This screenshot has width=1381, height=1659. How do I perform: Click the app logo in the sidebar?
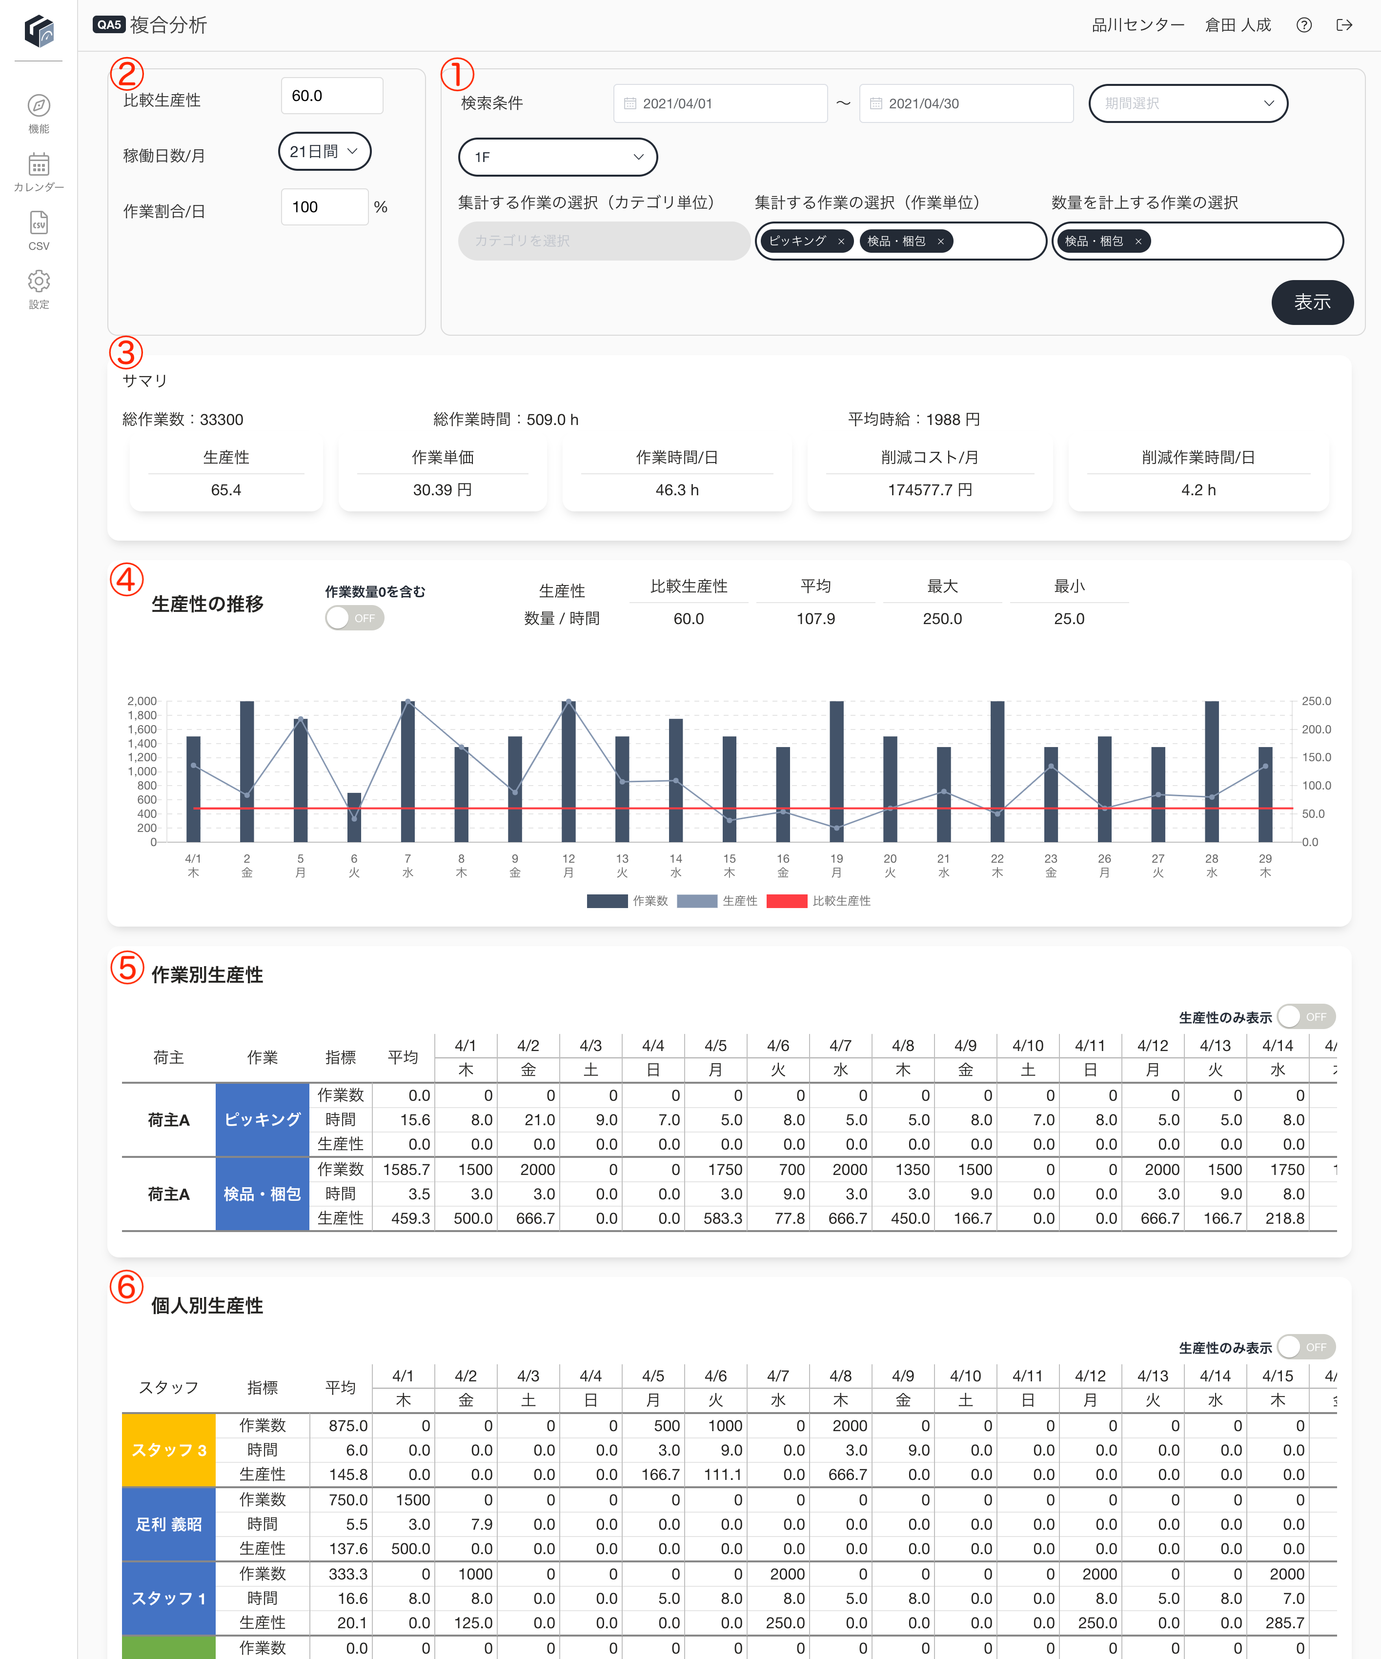[x=39, y=31]
